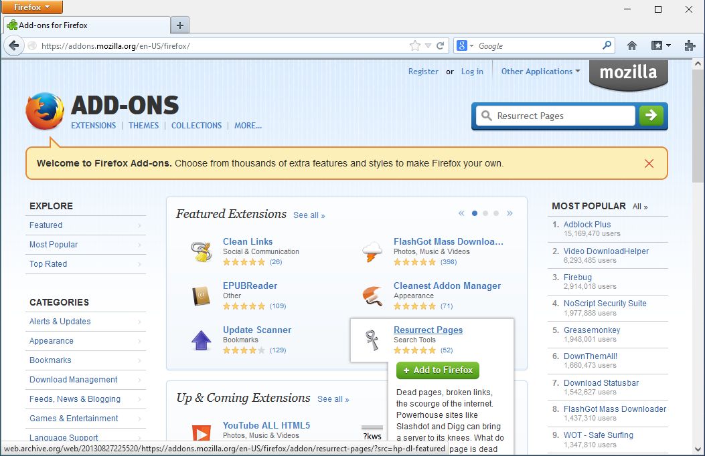This screenshot has height=456, width=705.
Task: Click the scrollbar up arrow
Action: pos(698,64)
